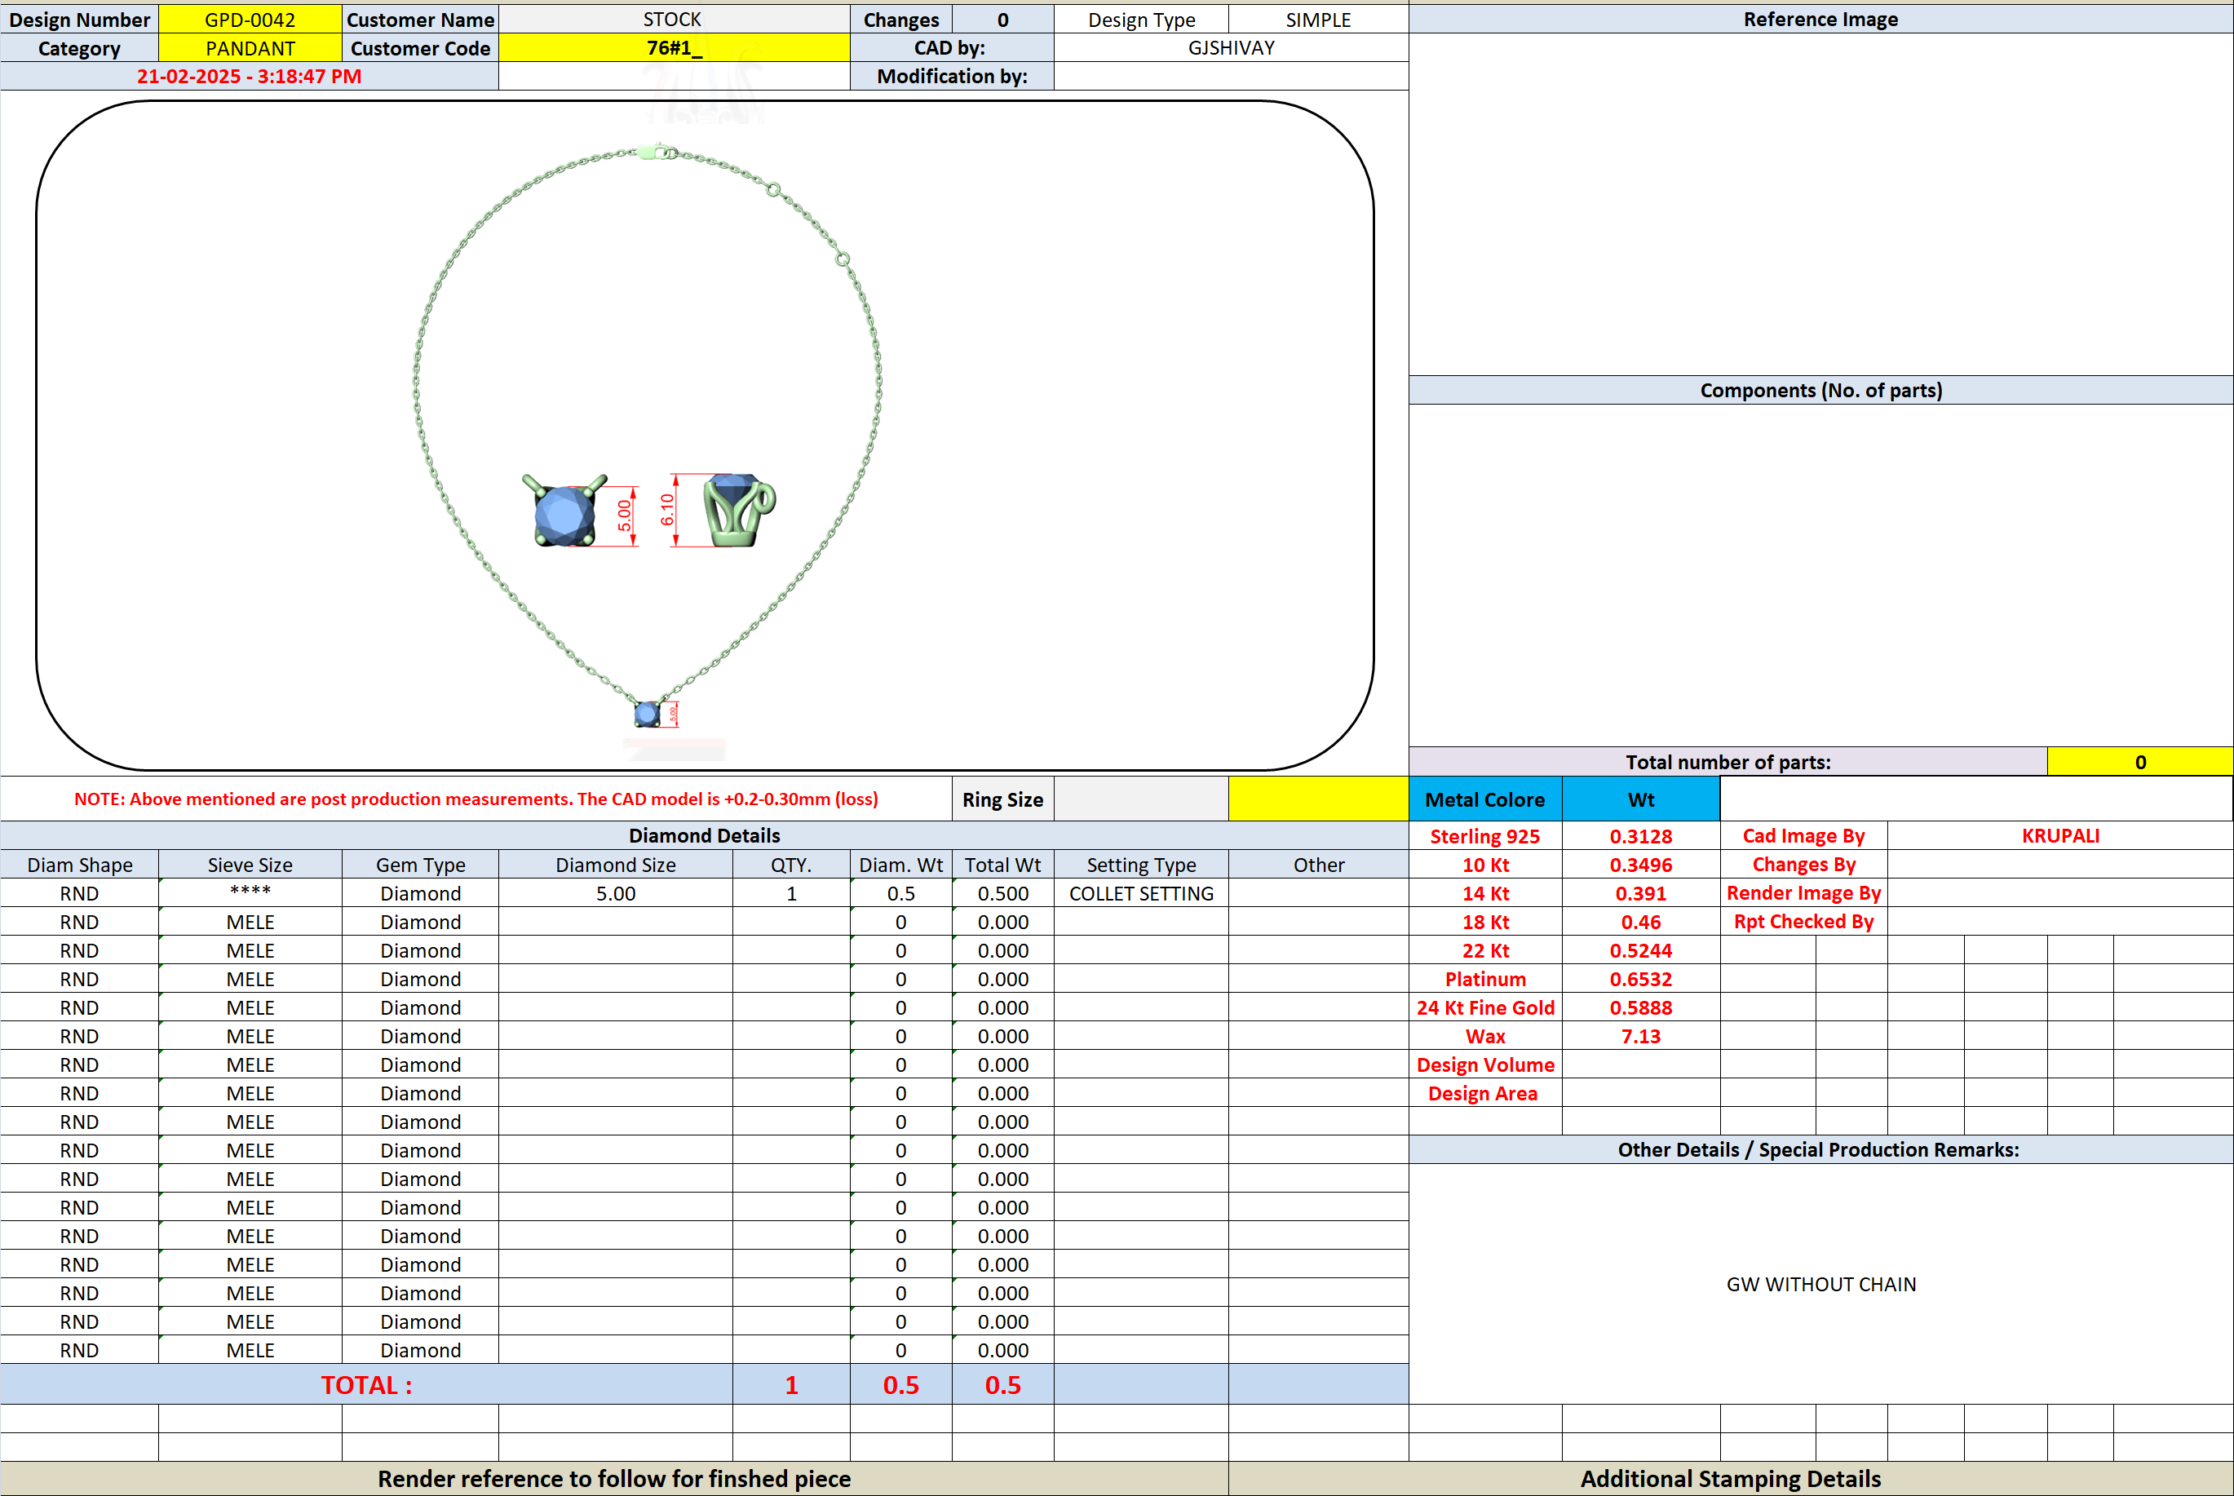Viewport: 2234px width, 1496px height.
Task: Click the Components (No. of parts) header
Action: tap(1820, 390)
